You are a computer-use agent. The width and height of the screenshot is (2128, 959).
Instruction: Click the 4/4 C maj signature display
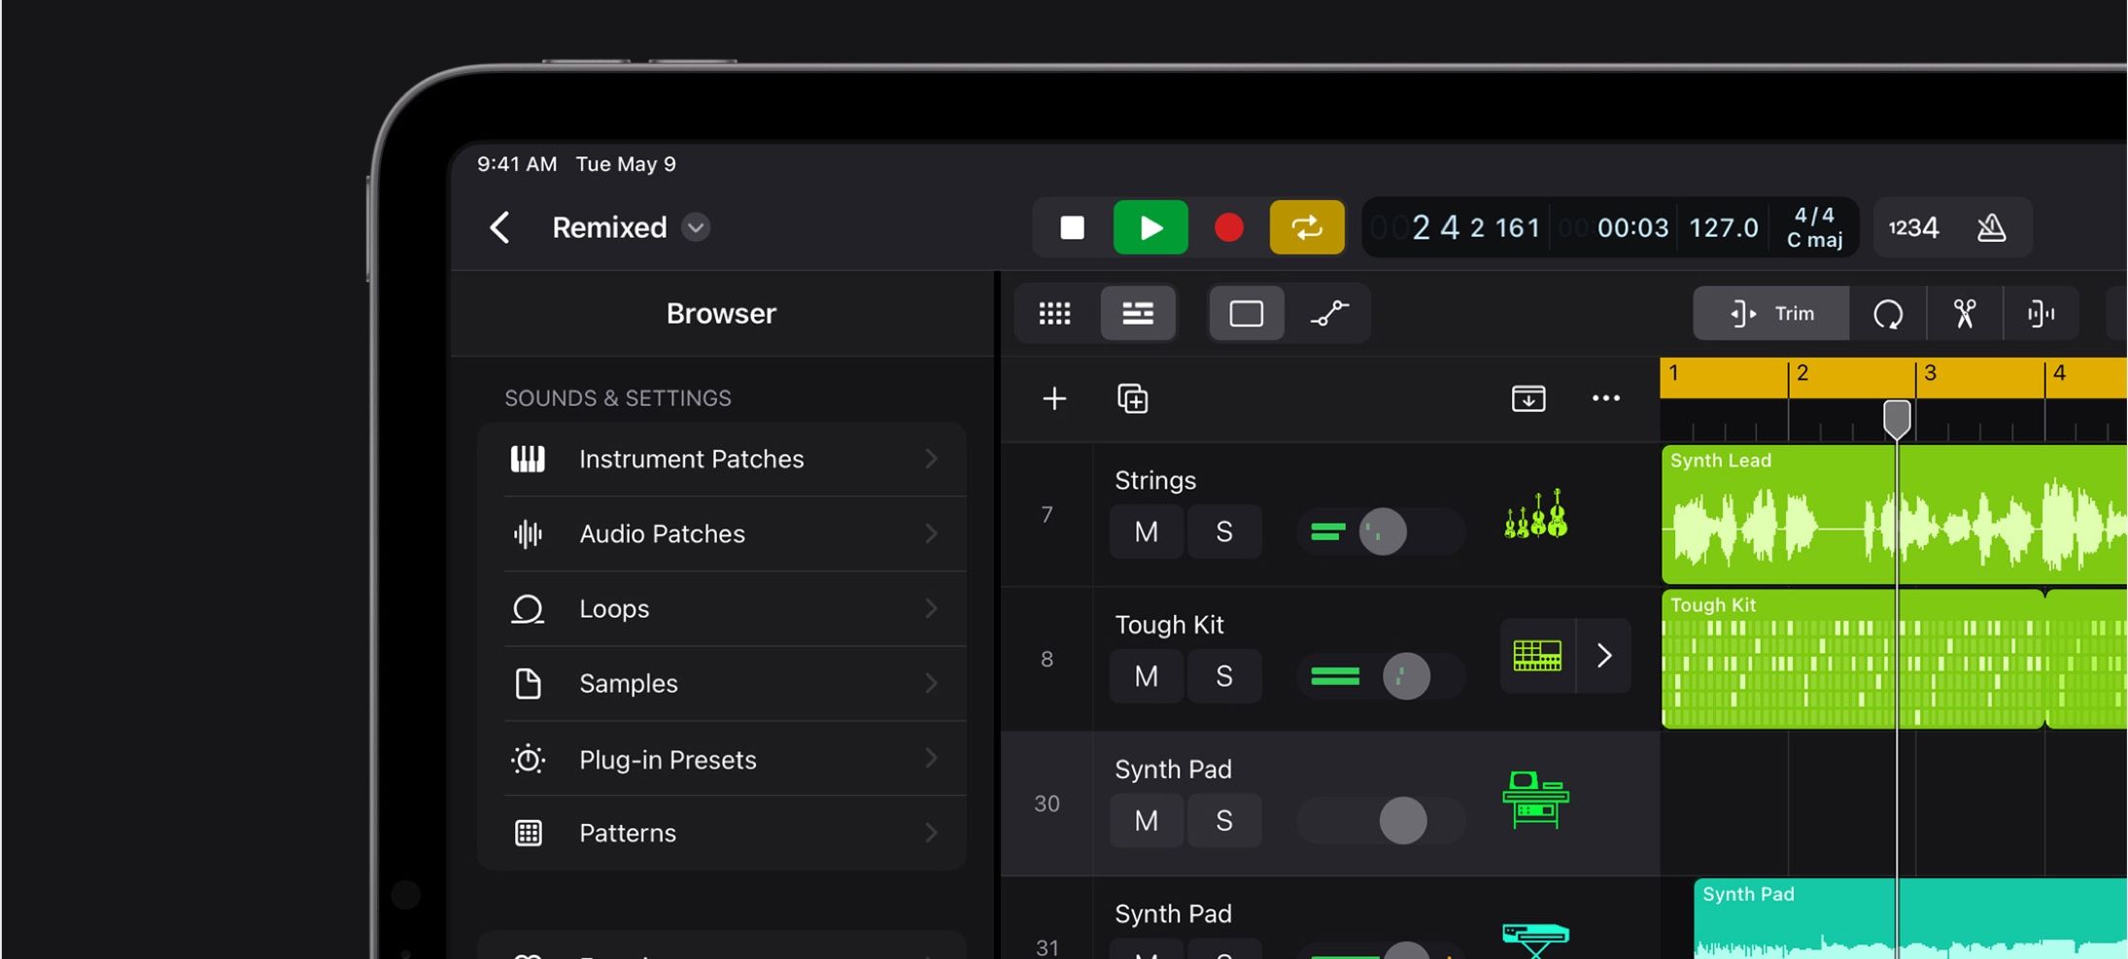[x=1815, y=227]
